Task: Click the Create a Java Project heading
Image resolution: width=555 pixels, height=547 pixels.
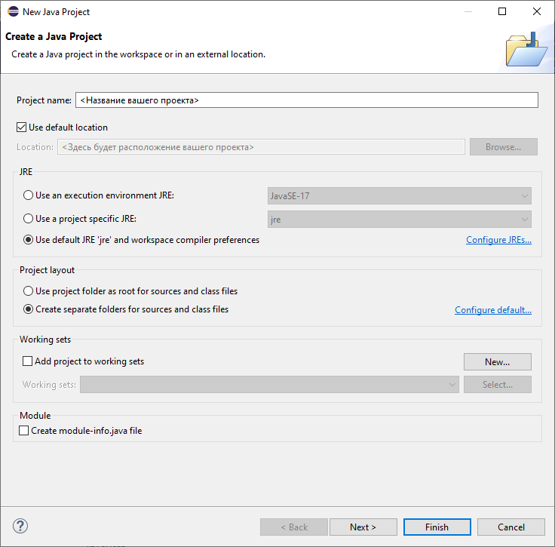Action: coord(54,36)
